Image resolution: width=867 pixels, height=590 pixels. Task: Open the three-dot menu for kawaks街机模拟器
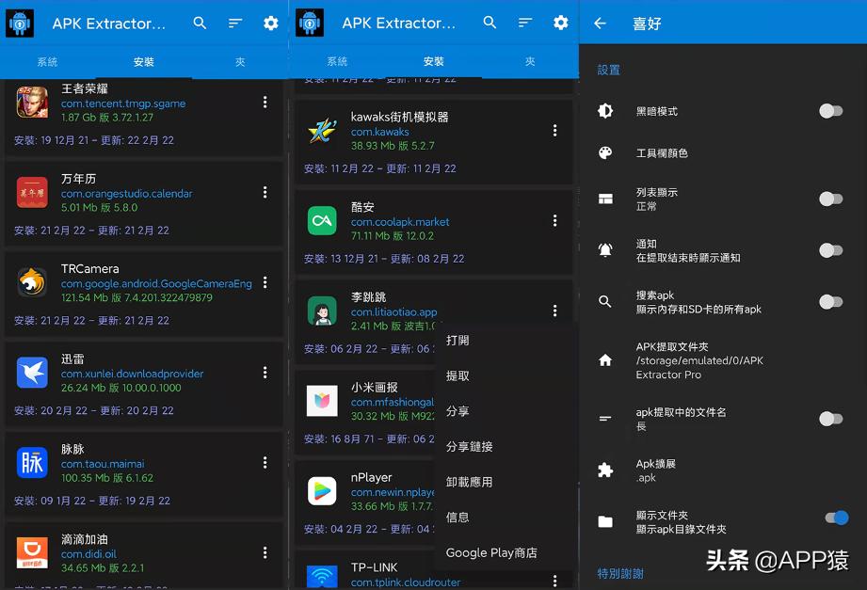(555, 132)
